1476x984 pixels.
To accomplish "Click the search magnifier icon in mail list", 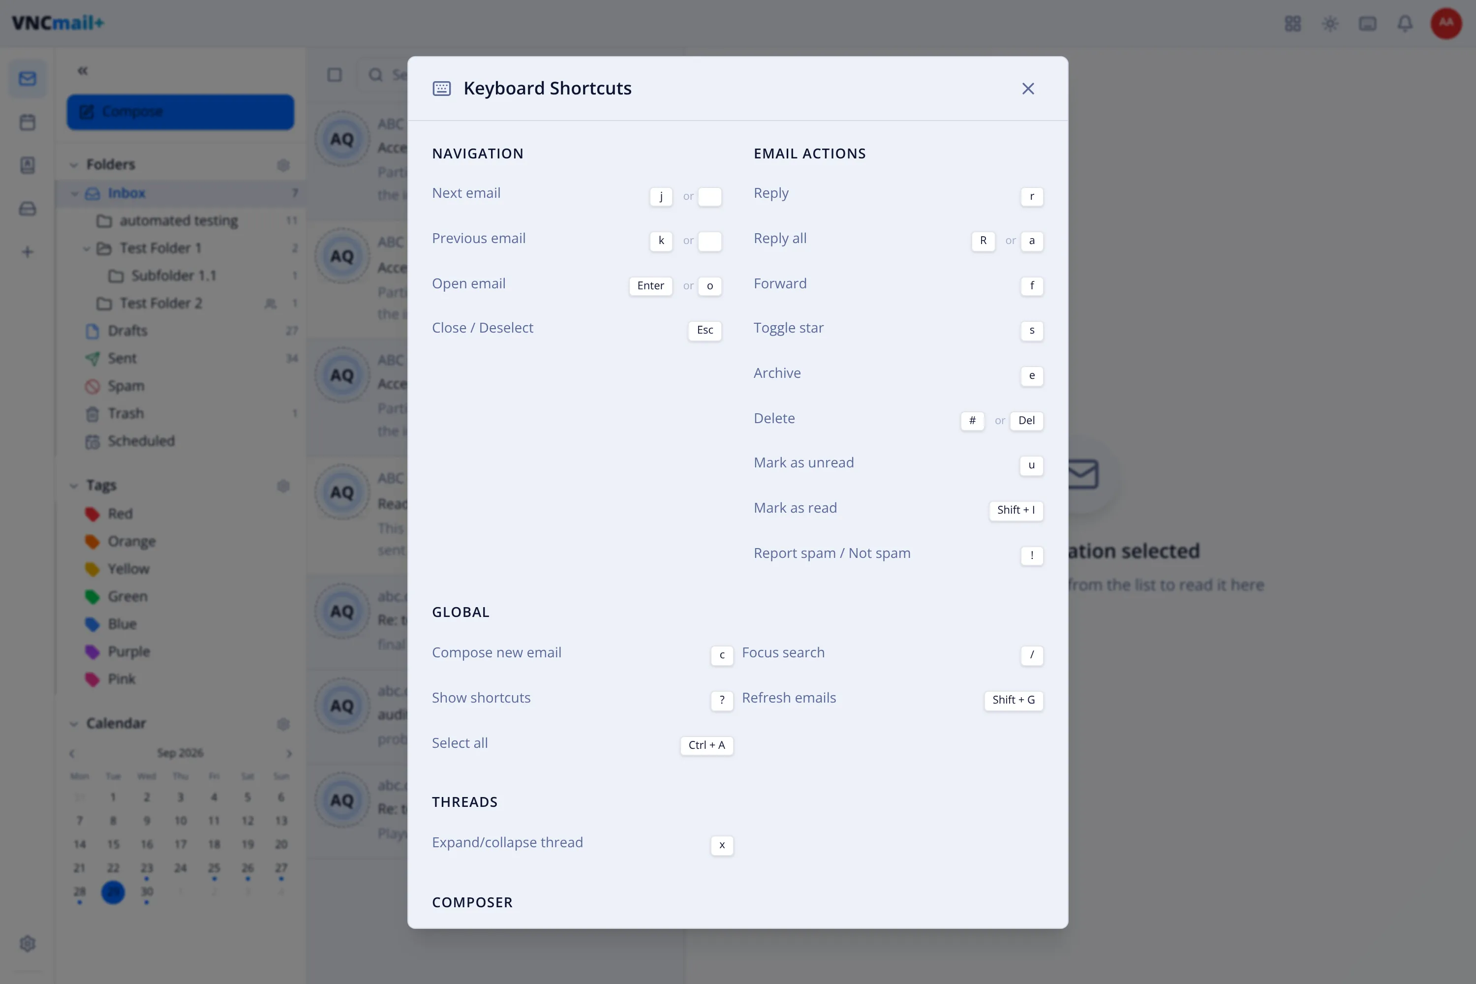I will 375,75.
